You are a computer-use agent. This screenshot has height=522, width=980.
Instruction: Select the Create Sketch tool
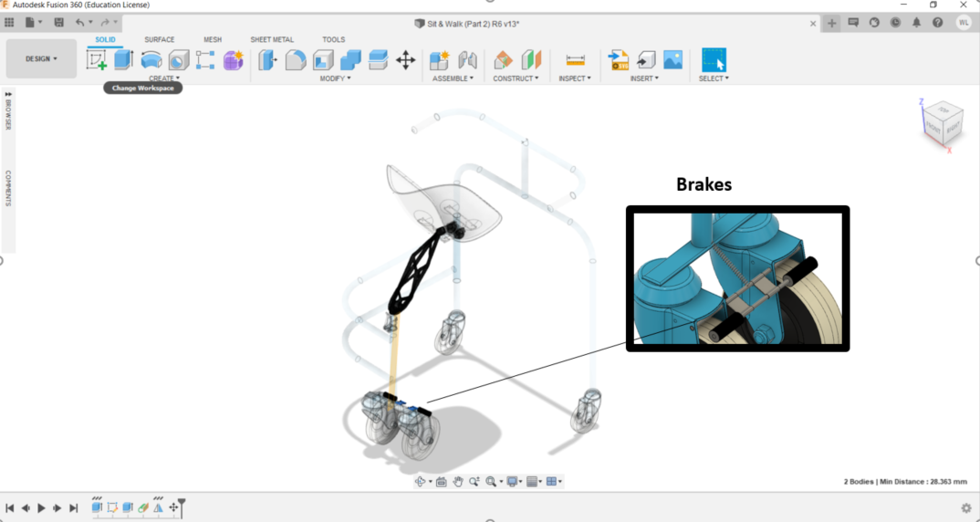pos(96,60)
